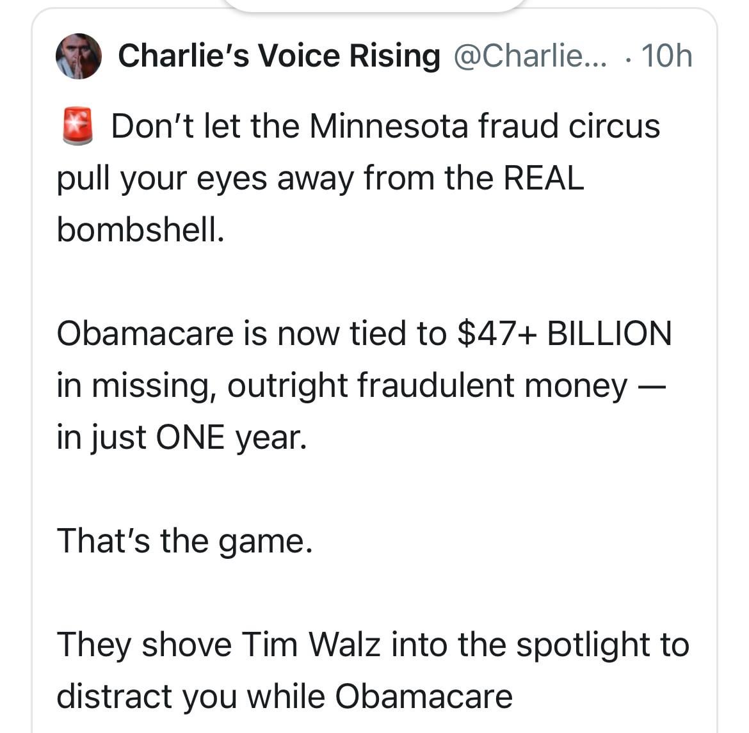749x733 pixels.
Task: Open the Charlie's Voice Rising display name
Action: point(279,56)
